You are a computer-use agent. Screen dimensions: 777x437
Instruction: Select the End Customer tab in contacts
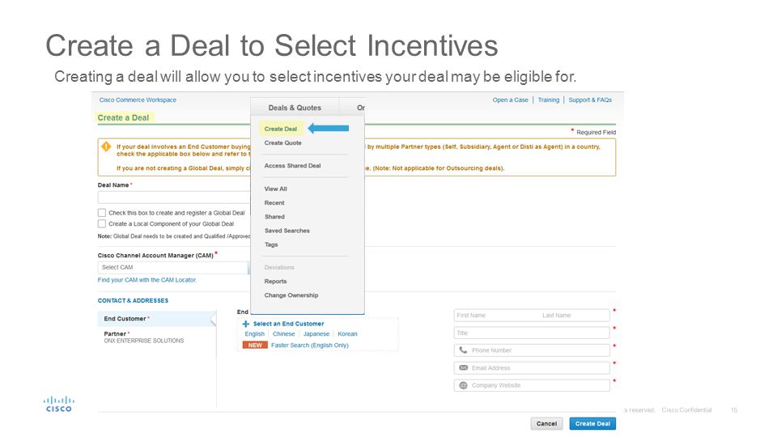tap(156, 319)
